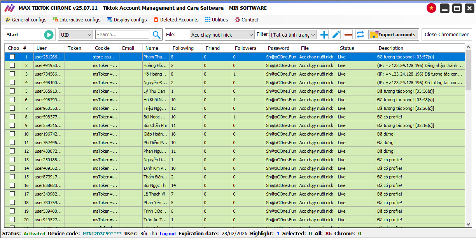
Task: Click the User column header
Action: 49,48
